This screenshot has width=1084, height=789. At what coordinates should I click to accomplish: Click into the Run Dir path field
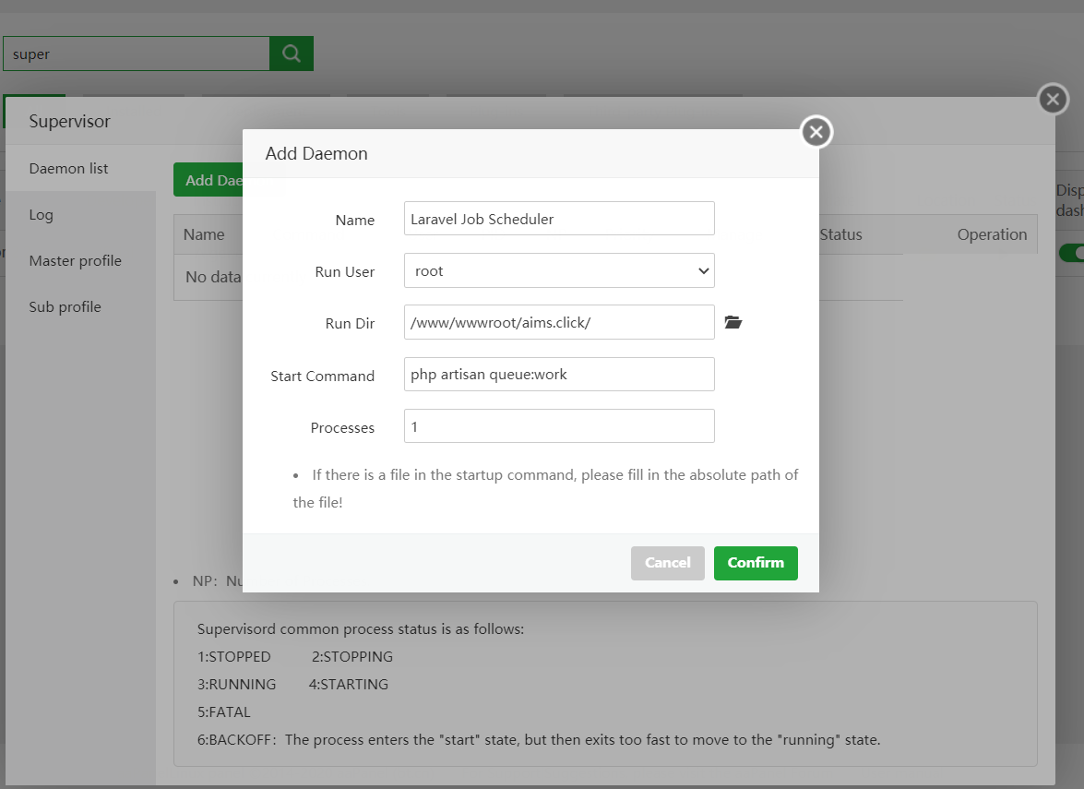(559, 322)
